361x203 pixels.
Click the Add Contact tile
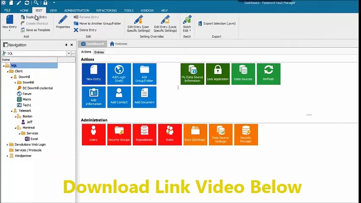pos(119,97)
